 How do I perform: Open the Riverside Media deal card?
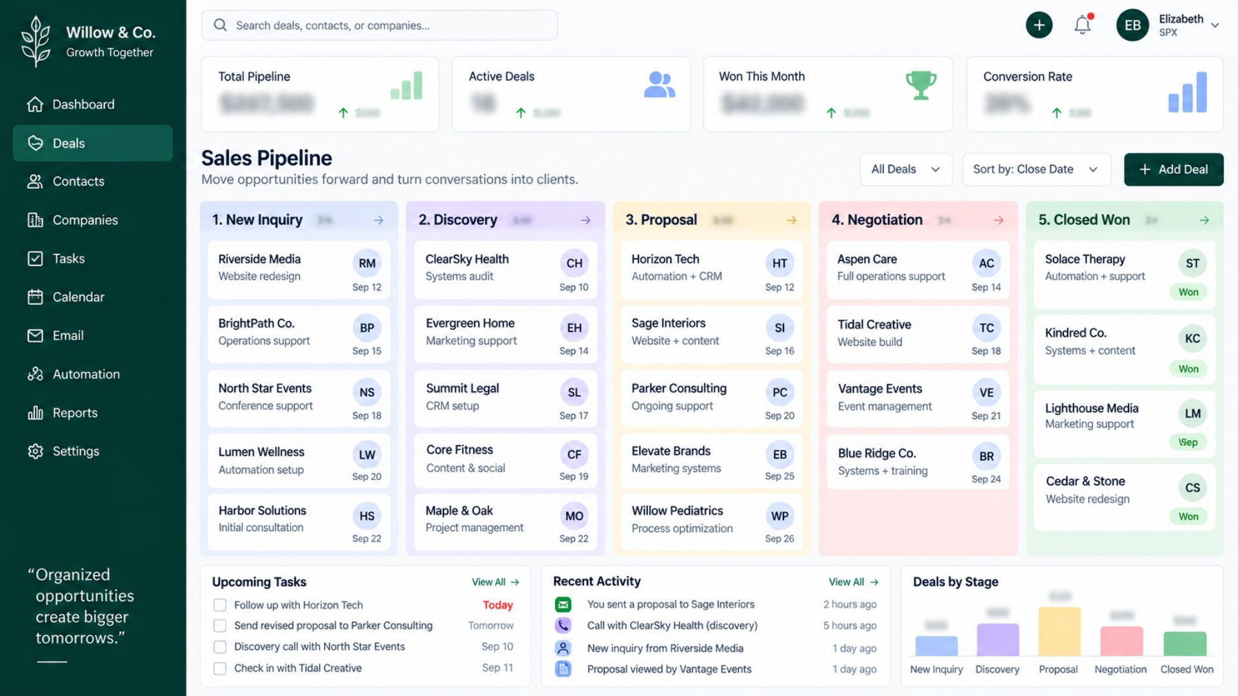coord(299,269)
